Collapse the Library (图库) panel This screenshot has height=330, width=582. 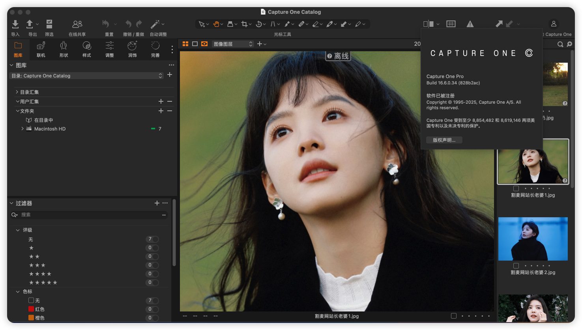[11, 65]
